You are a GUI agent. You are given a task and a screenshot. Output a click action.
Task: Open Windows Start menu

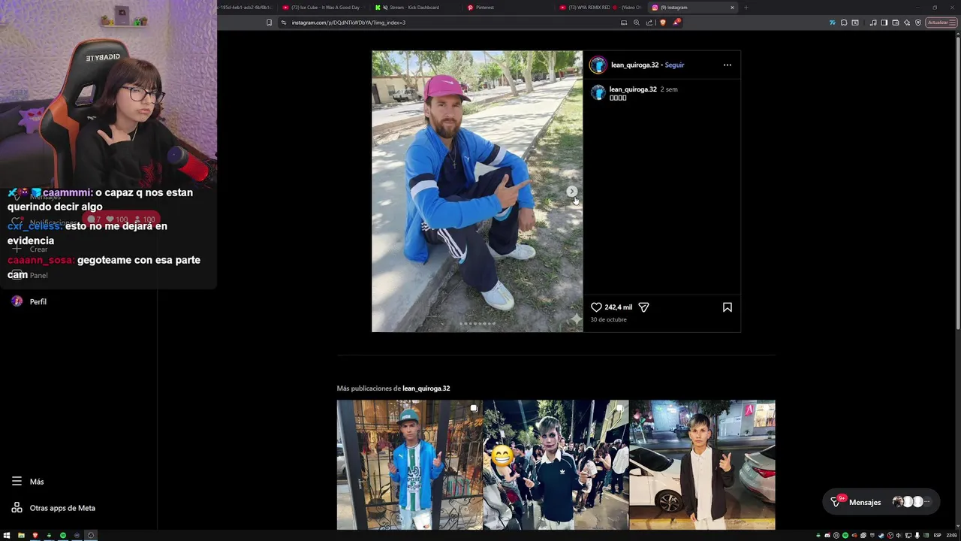tap(7, 535)
